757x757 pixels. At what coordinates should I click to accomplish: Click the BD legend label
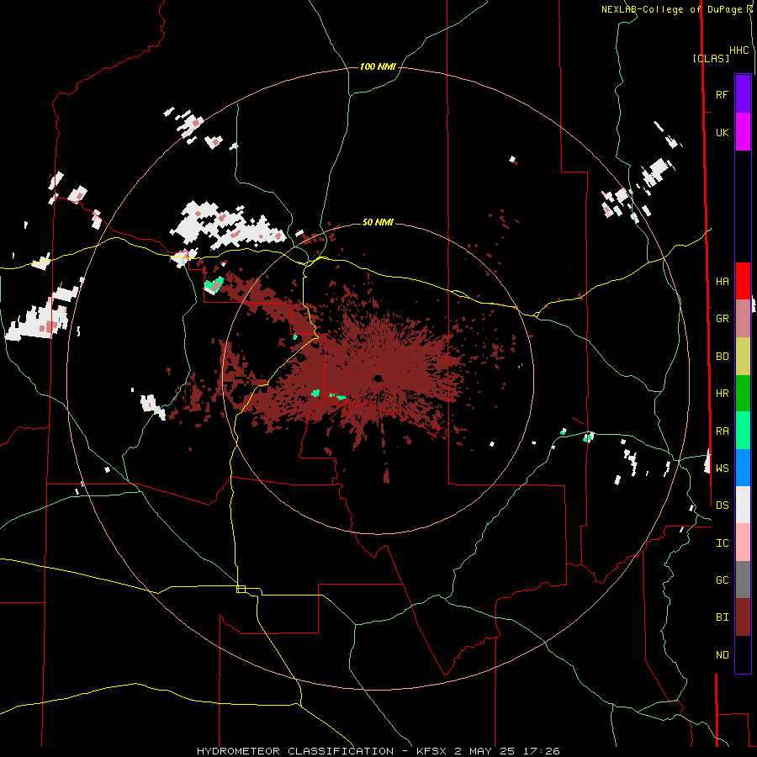click(722, 357)
